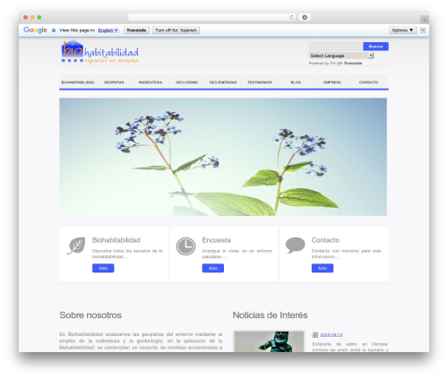Click the lock icon in translate bar
The width and height of the screenshot is (448, 379).
pos(54,30)
